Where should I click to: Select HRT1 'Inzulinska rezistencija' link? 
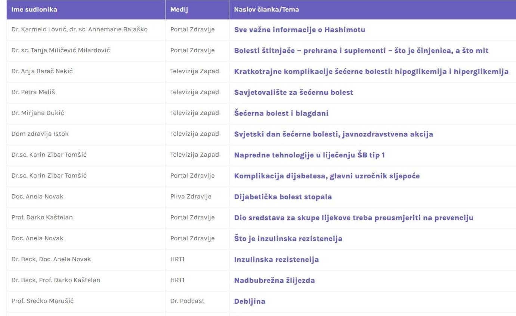tap(276, 260)
